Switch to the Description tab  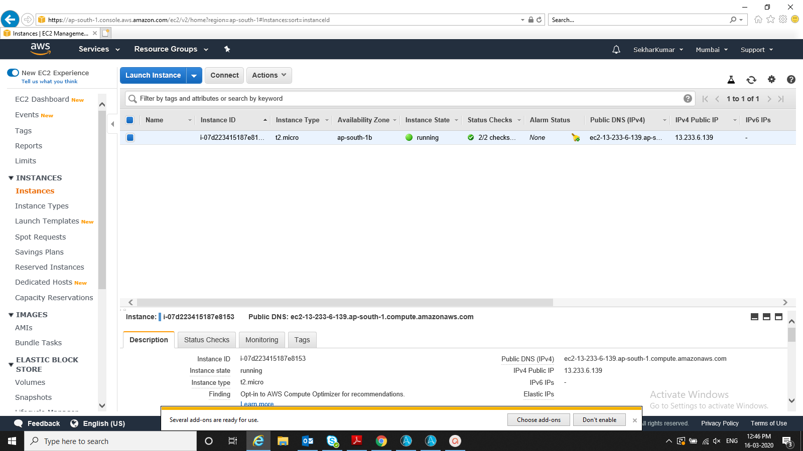click(x=149, y=340)
